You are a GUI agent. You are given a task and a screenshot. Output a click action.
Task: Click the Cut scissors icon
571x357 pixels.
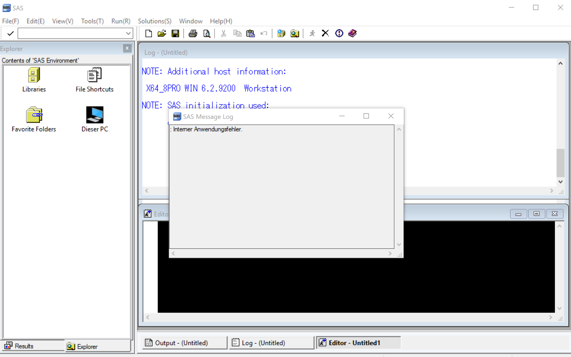[x=224, y=33]
